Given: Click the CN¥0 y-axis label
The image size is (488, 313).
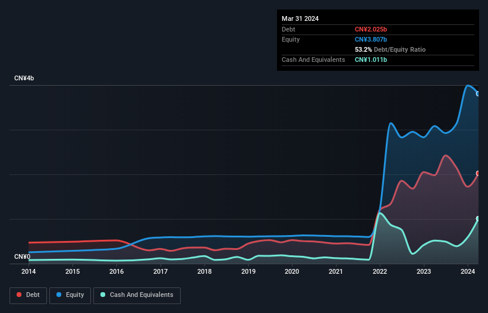Looking at the screenshot, I should click(x=22, y=256).
